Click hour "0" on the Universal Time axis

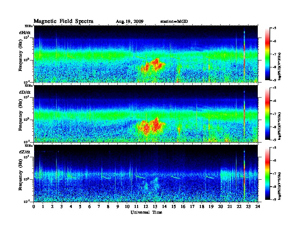pos(34,206)
